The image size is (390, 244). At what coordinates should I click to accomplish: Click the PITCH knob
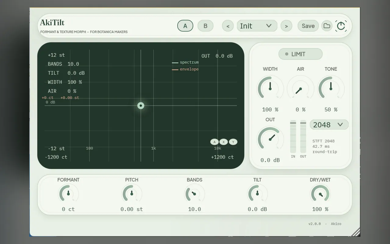pos(132,193)
